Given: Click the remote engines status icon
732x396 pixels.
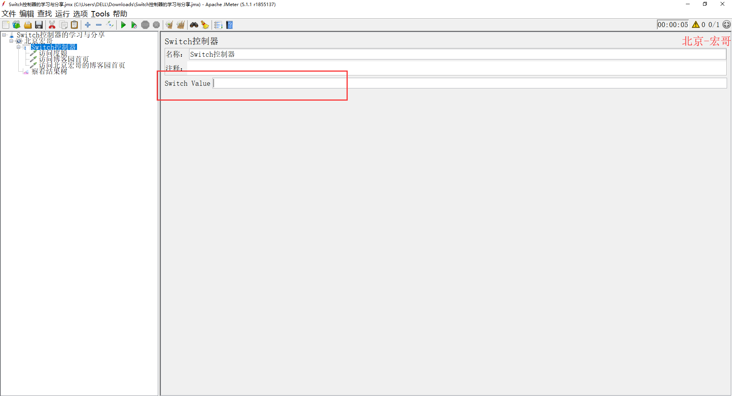Looking at the screenshot, I should click(727, 24).
